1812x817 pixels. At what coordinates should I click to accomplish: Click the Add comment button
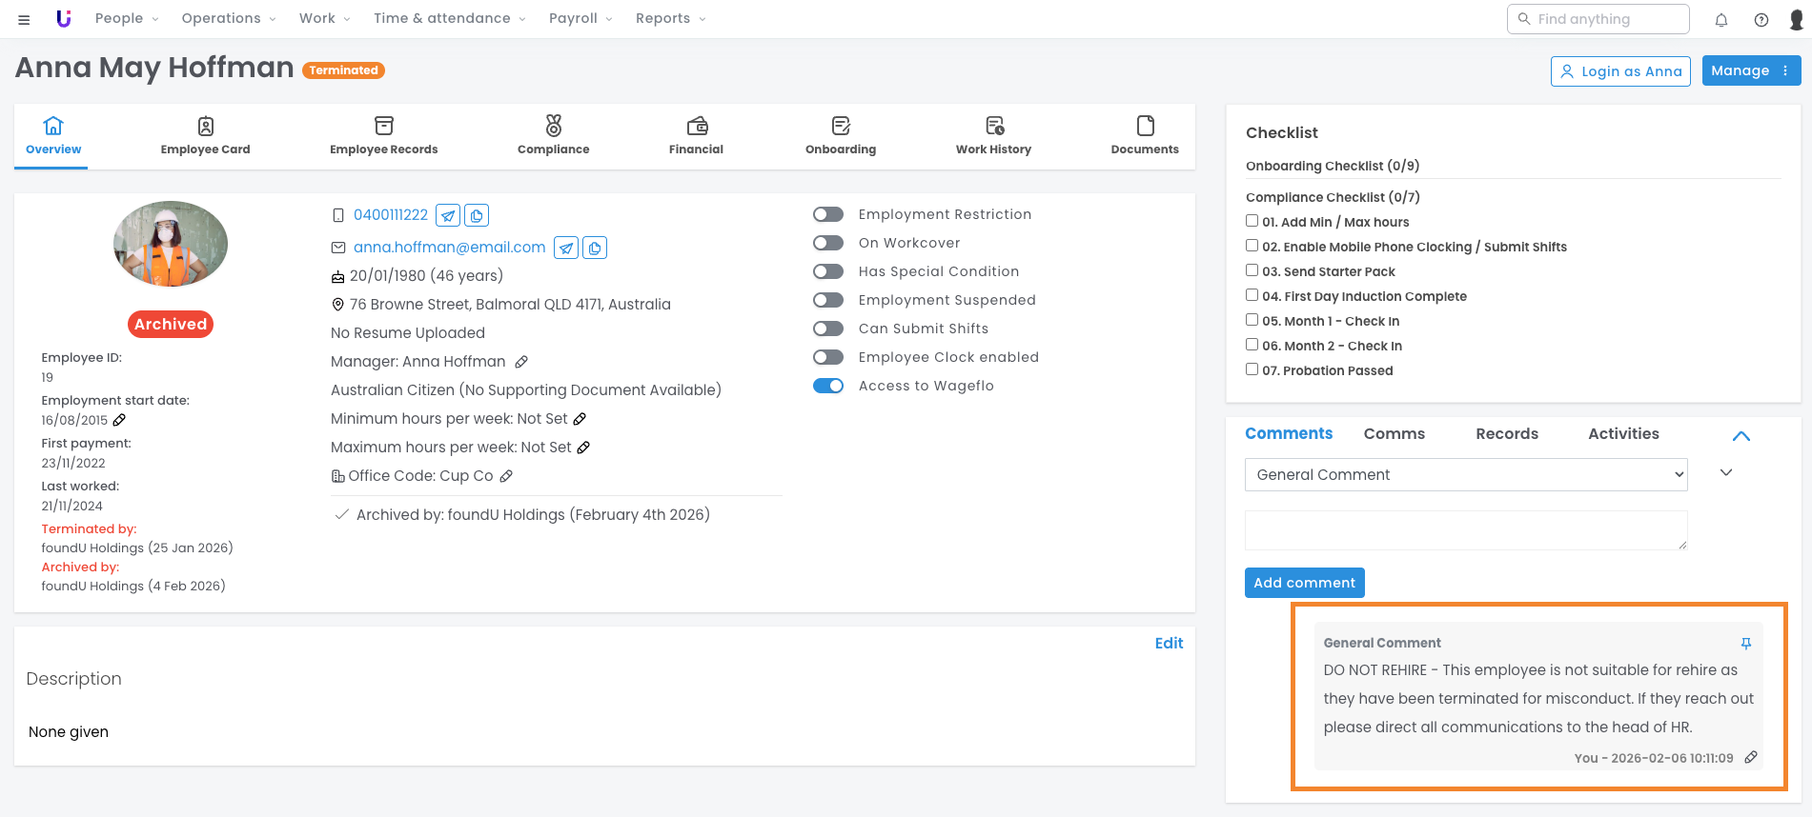[1304, 583]
